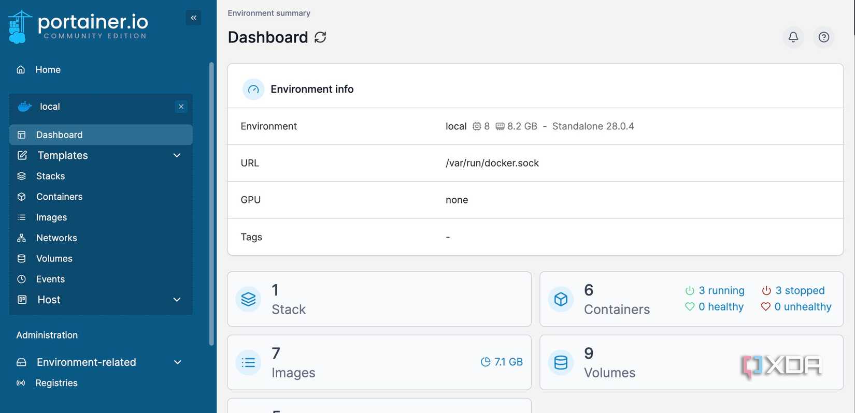855x413 pixels.
Task: Open Containers in the sidebar
Action: pos(101,197)
